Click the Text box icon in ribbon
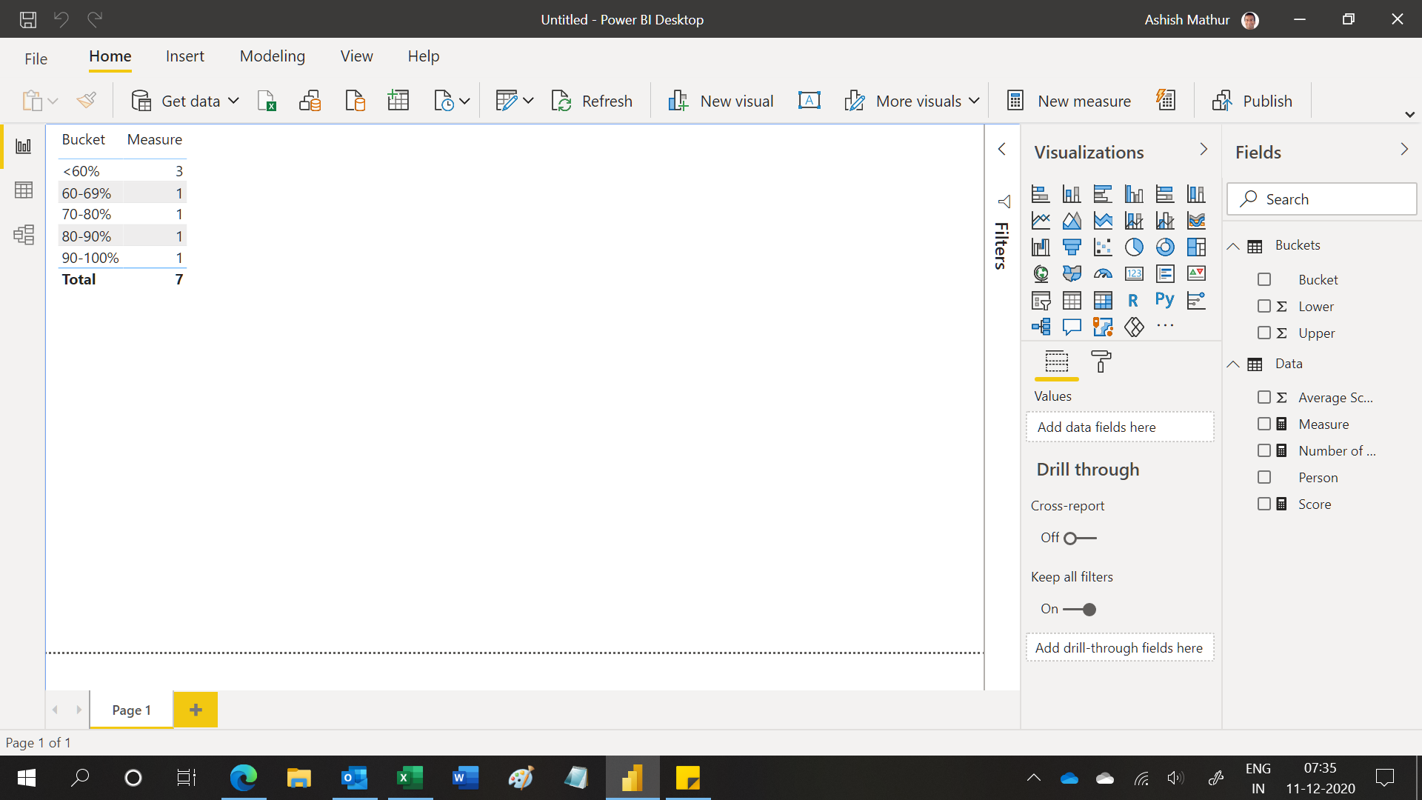The width and height of the screenshot is (1422, 800). point(810,101)
